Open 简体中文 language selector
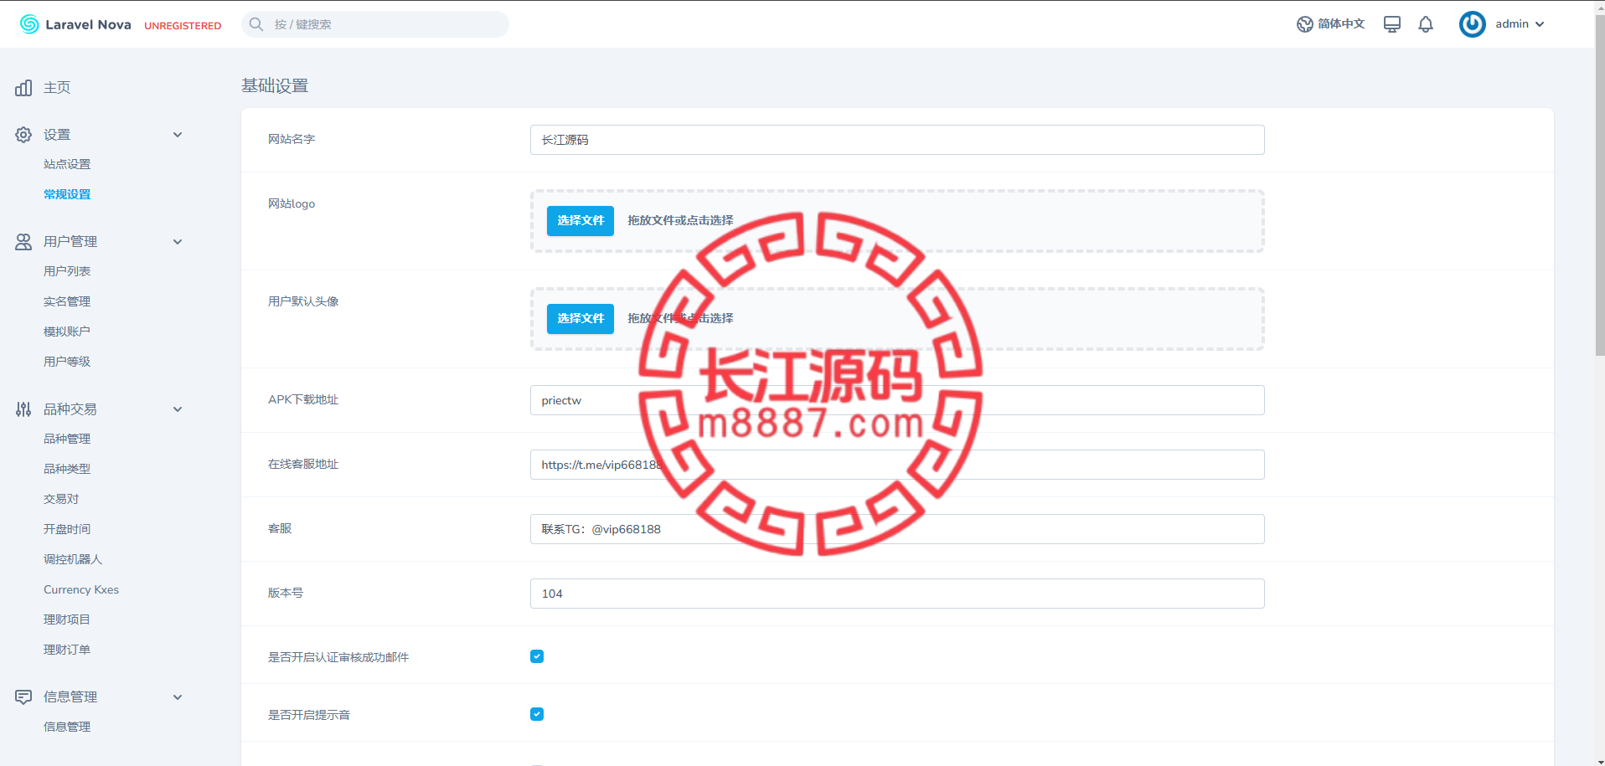The height and width of the screenshot is (766, 1605). tap(1330, 24)
